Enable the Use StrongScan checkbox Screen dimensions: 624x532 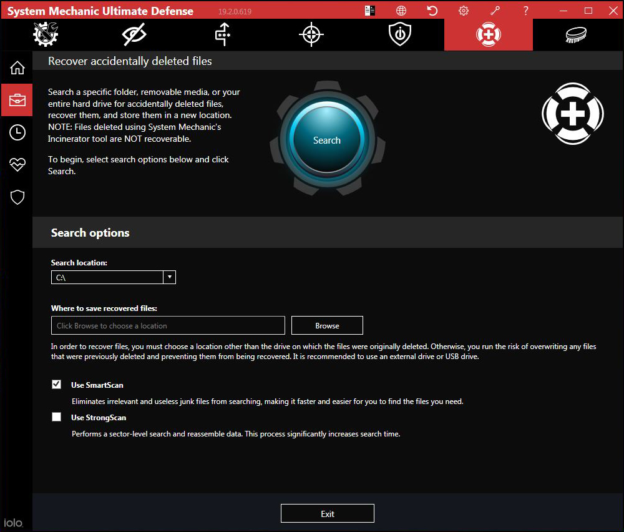click(57, 417)
